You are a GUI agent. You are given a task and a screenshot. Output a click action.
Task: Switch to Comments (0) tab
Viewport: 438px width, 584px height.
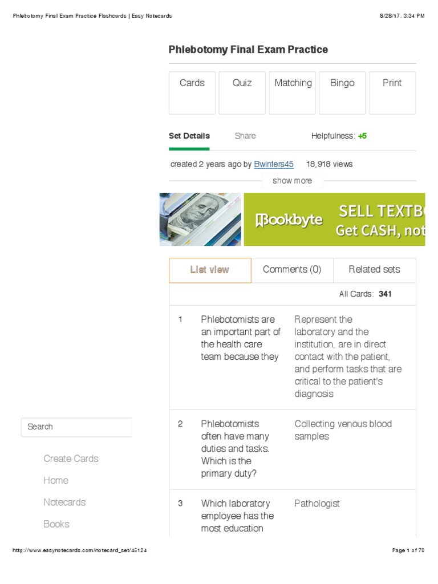click(x=292, y=270)
